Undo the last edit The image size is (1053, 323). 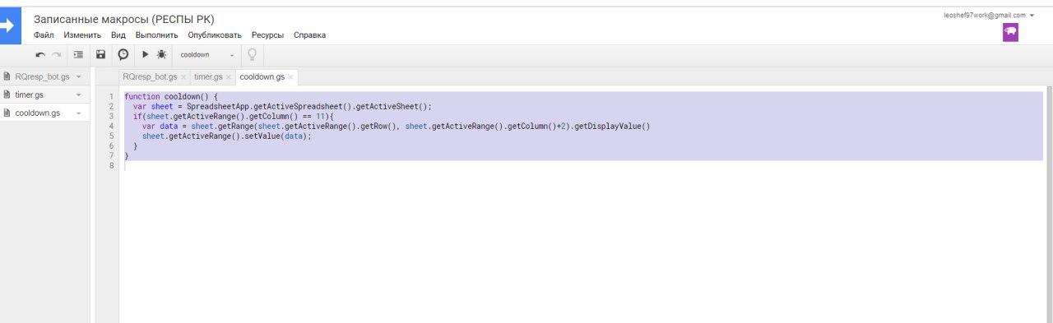pyautogui.click(x=40, y=55)
